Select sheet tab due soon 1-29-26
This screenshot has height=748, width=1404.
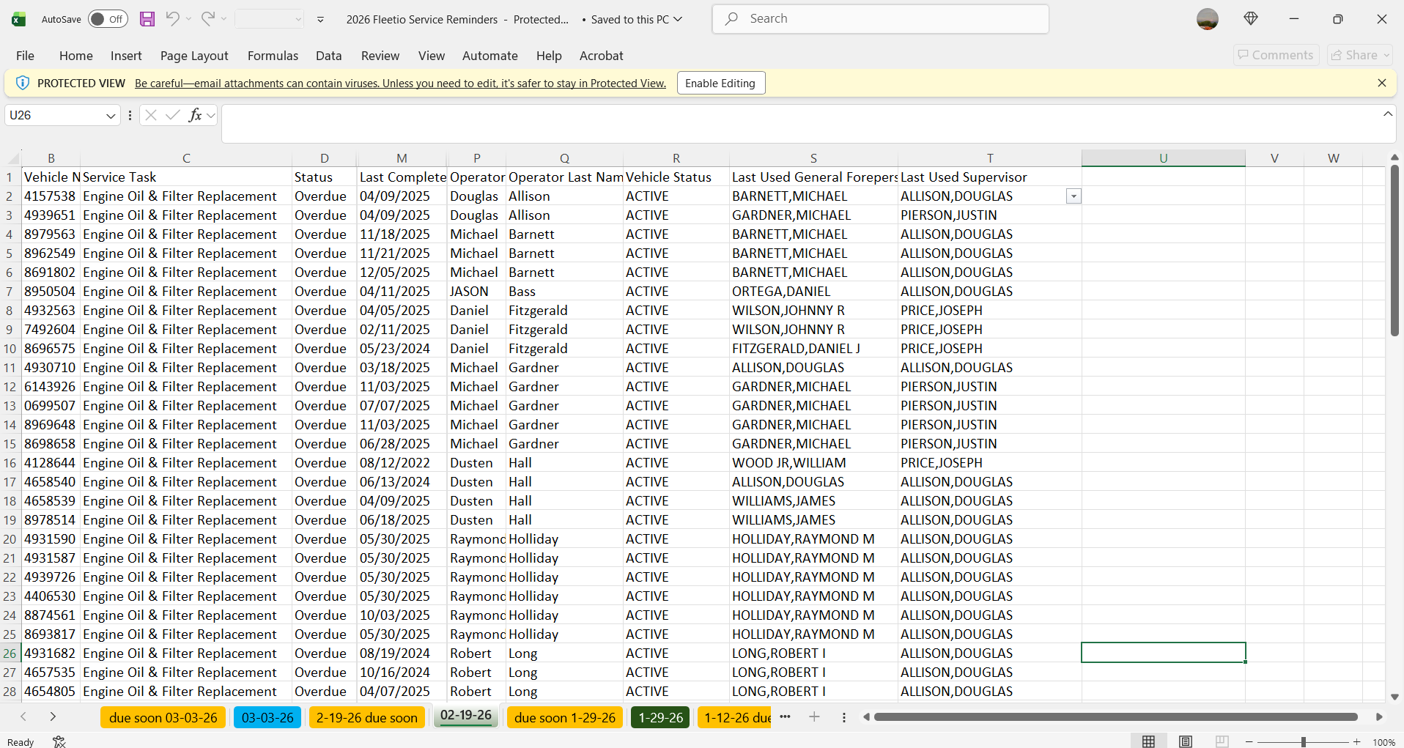pyautogui.click(x=564, y=717)
